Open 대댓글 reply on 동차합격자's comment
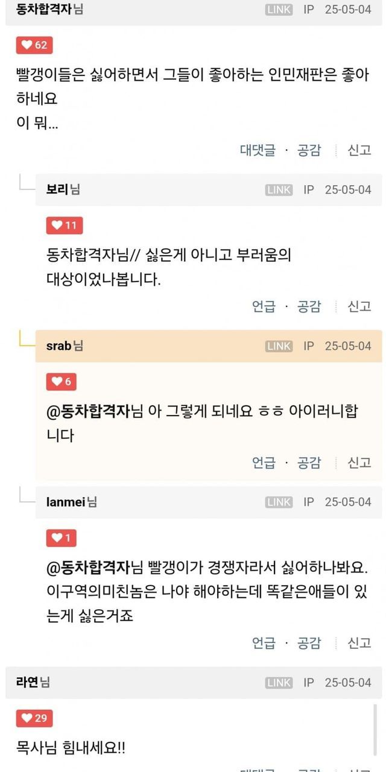The image size is (386, 772). point(258,150)
